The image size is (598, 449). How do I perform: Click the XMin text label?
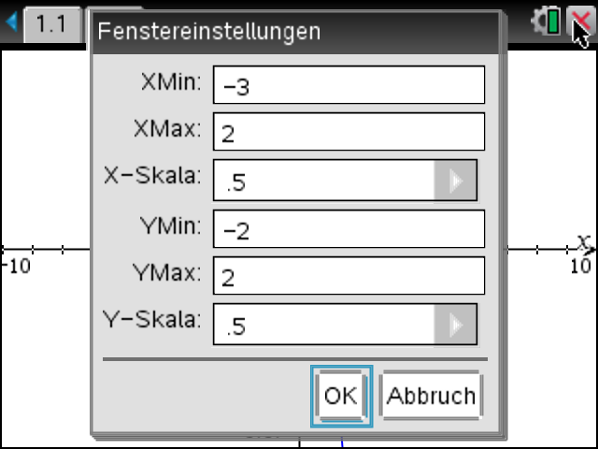171,82
